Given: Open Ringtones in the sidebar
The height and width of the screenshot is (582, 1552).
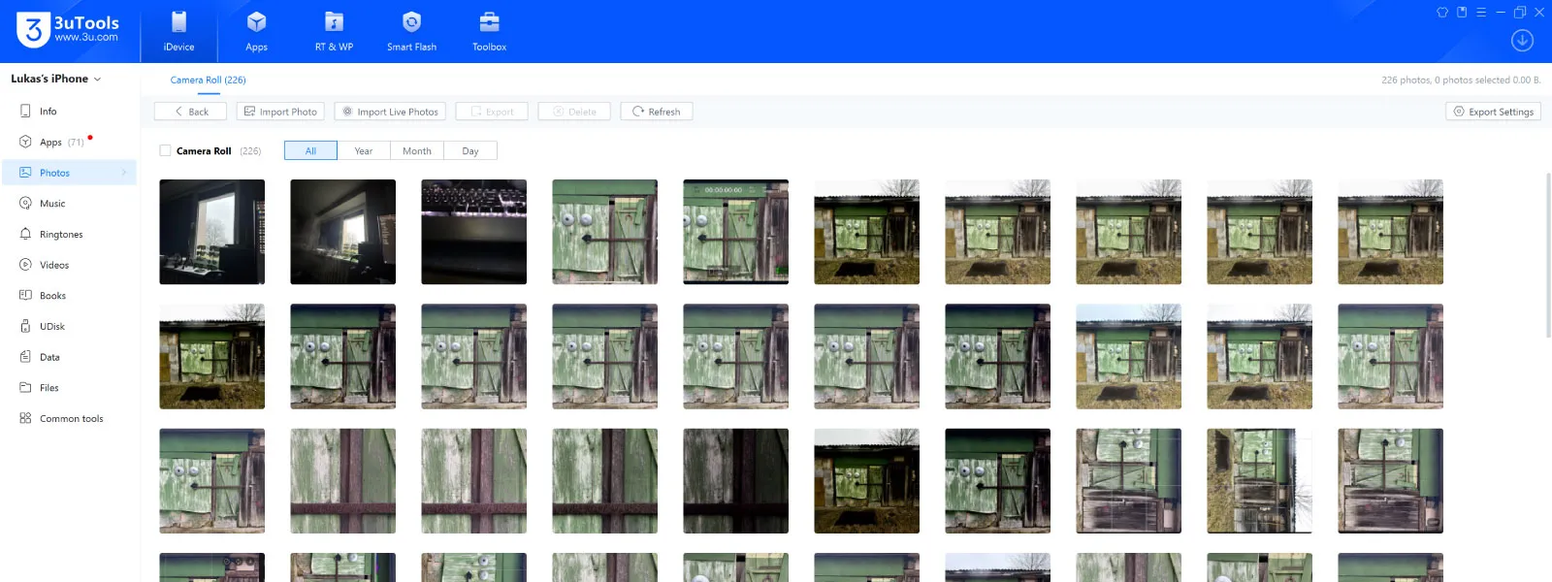Looking at the screenshot, I should [x=68, y=234].
